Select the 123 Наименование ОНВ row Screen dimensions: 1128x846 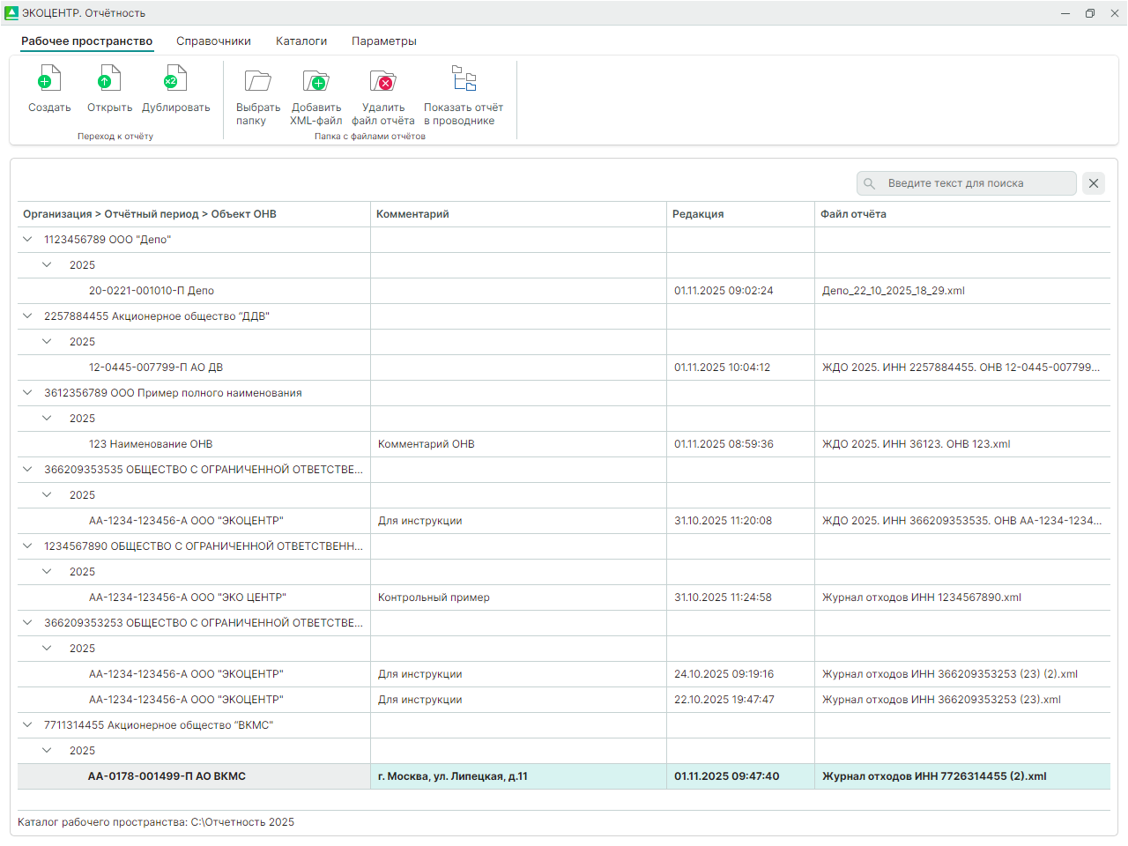[151, 444]
